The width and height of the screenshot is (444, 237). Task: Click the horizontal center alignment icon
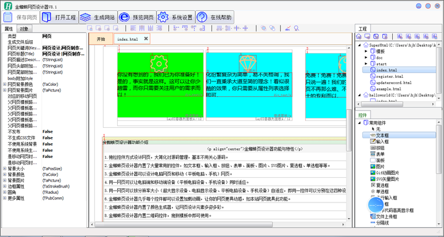237,28
